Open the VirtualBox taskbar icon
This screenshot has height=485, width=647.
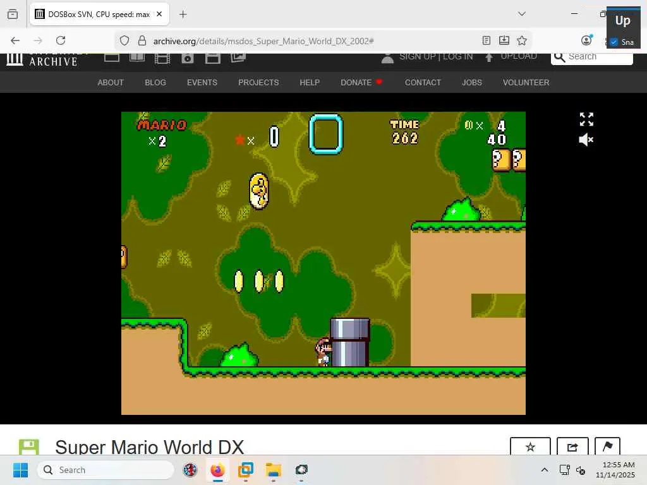click(246, 470)
